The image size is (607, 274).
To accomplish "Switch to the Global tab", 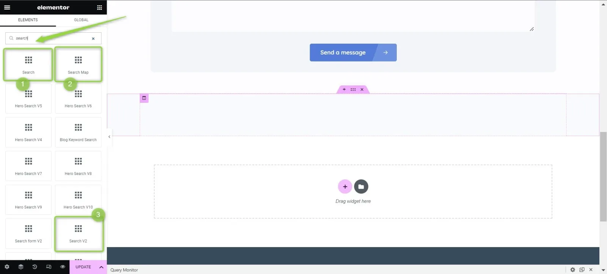I will click(81, 20).
